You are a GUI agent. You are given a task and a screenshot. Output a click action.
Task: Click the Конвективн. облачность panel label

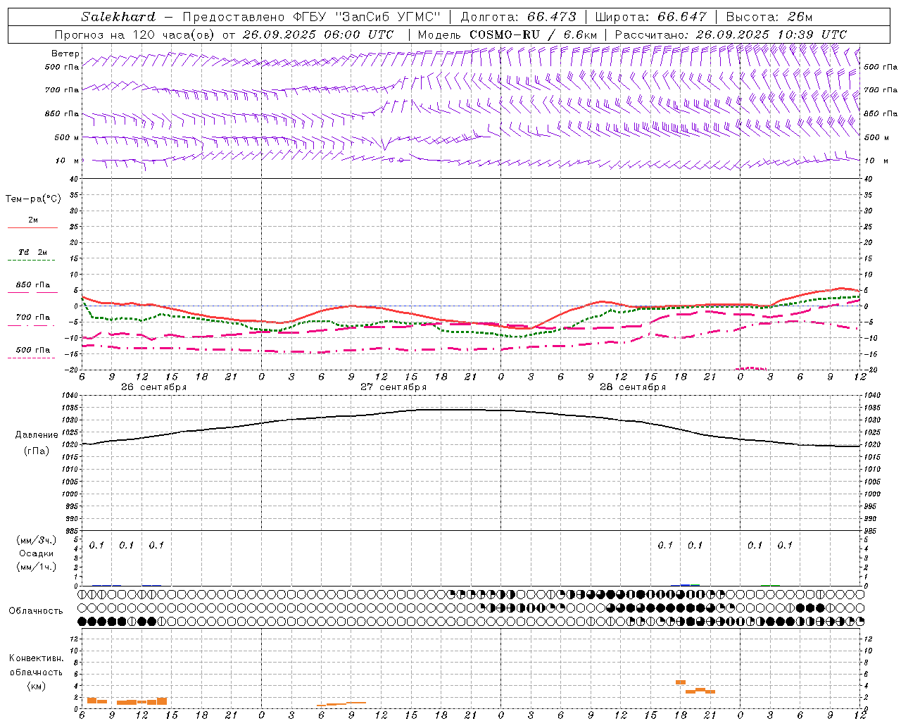[x=36, y=672]
